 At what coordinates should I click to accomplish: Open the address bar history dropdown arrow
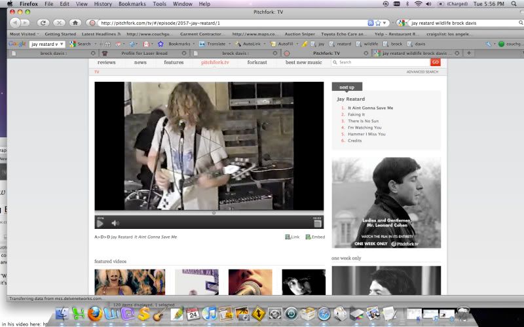[x=384, y=23]
